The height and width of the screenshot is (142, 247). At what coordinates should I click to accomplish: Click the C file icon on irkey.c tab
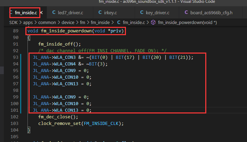100,13
